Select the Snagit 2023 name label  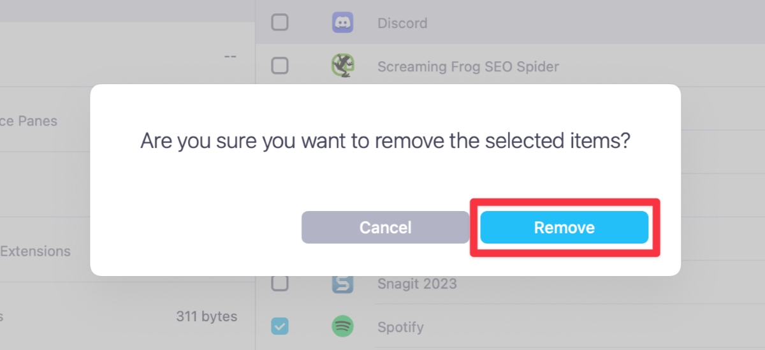coord(417,284)
